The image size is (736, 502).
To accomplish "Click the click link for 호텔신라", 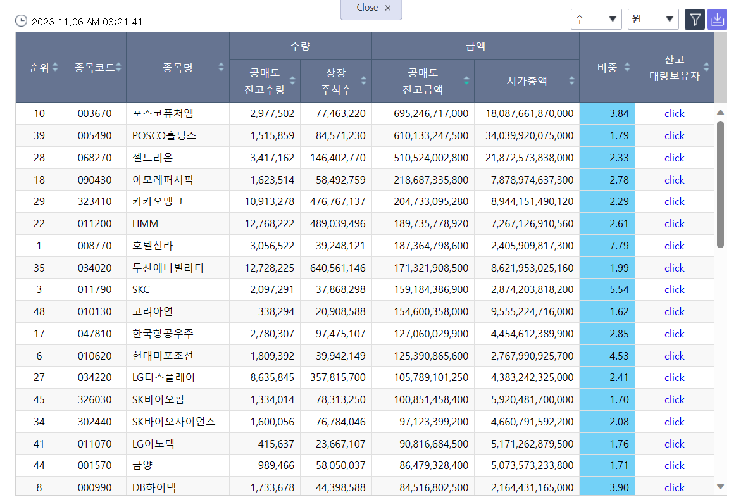I will click(x=674, y=246).
